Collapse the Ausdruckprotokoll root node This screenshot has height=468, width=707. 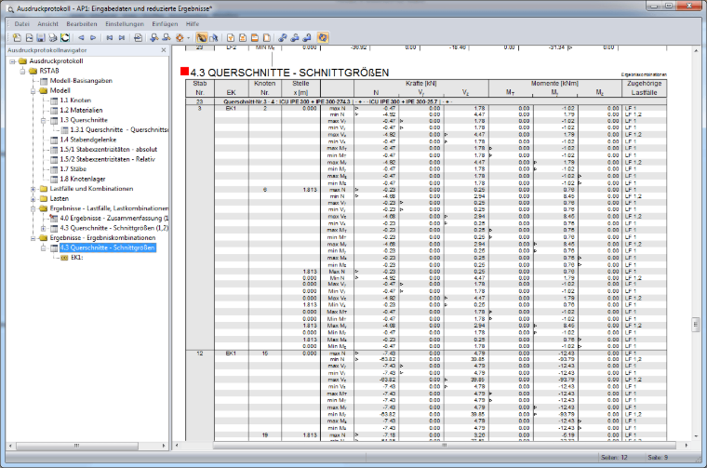[x=13, y=61]
